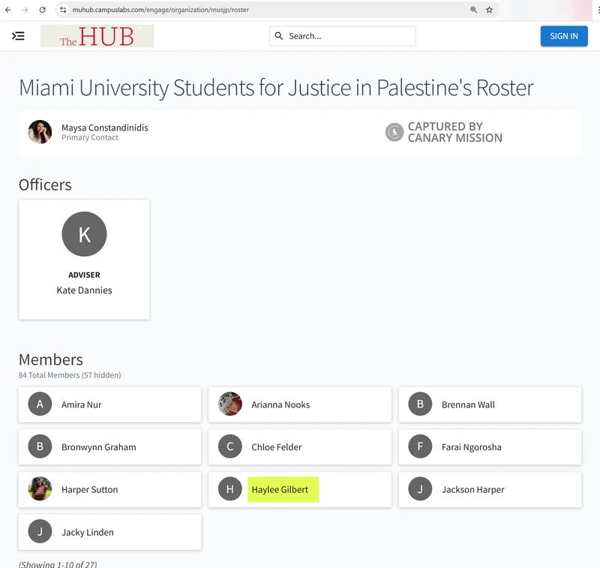Reload the page with the refresh icon
This screenshot has width=600, height=568.
tap(43, 10)
